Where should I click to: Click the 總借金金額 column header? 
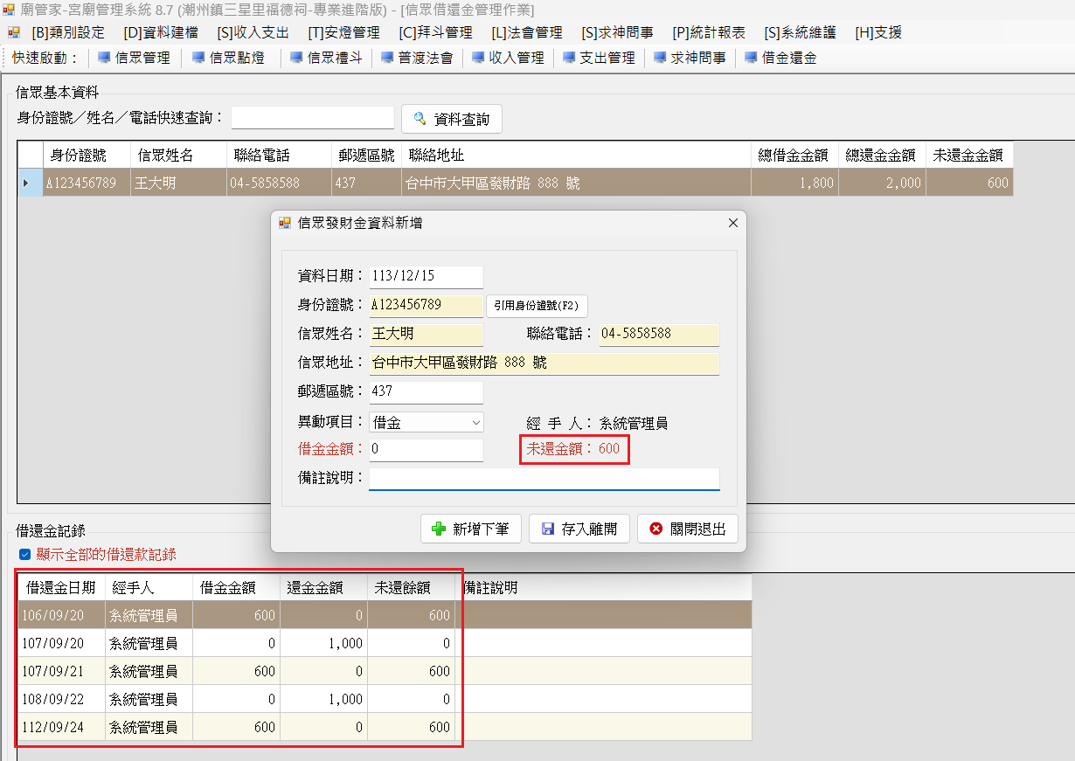point(795,156)
